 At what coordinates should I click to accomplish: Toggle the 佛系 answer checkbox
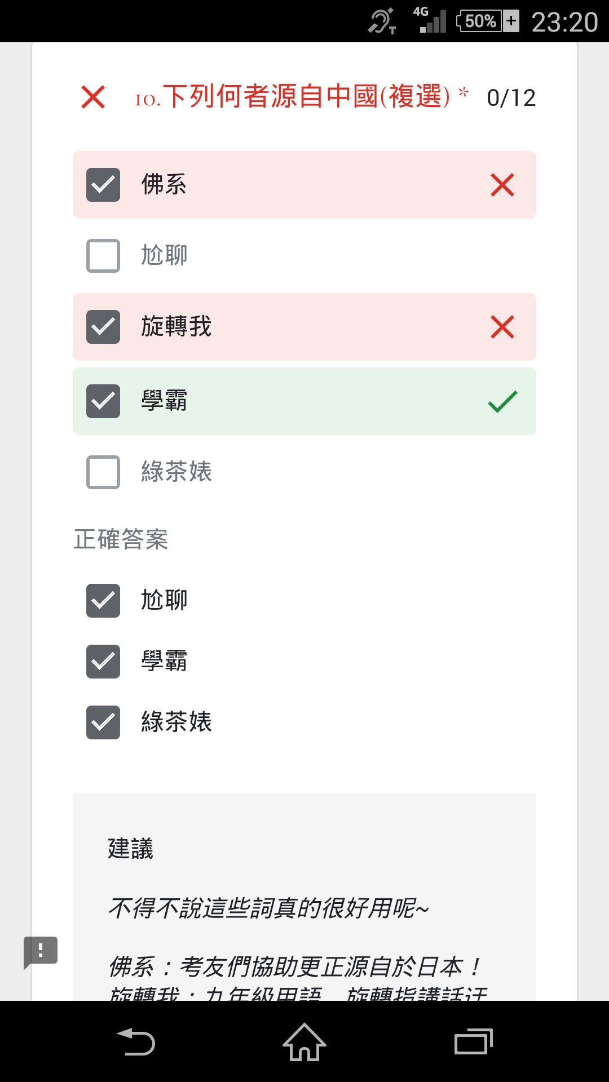pos(103,185)
